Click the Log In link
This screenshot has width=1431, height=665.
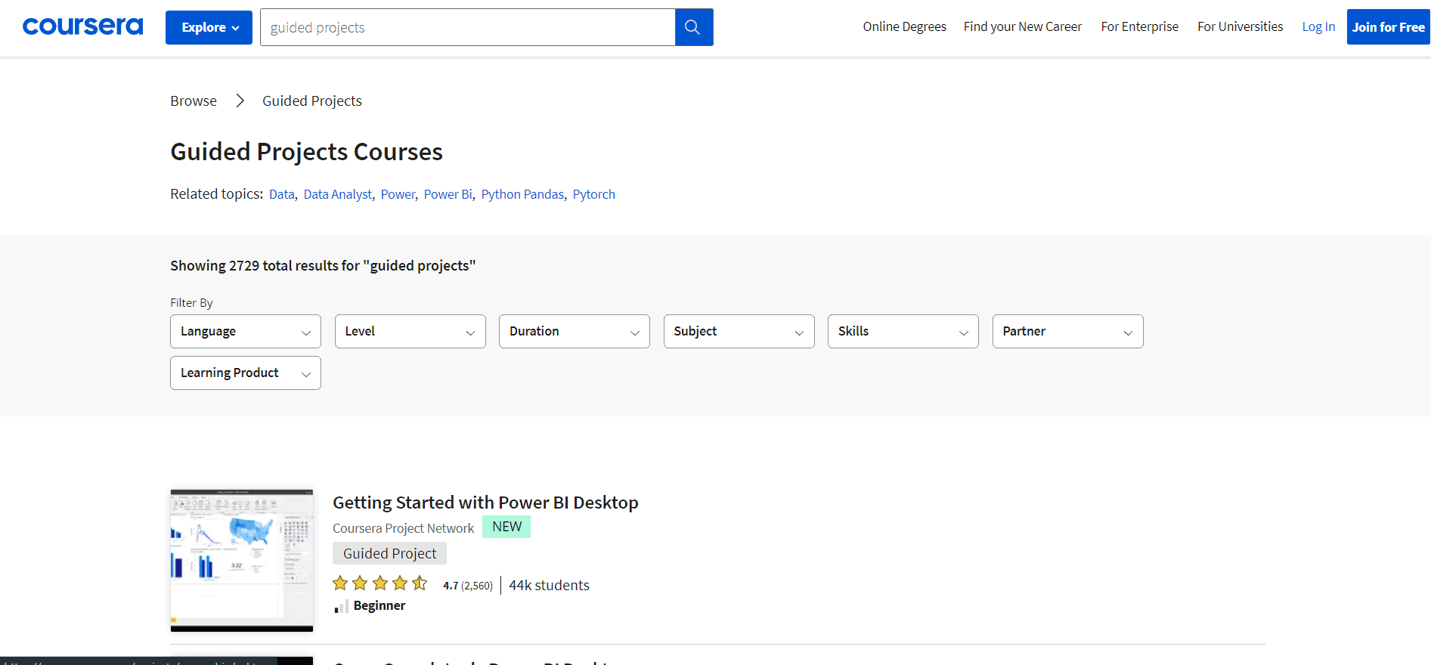click(x=1318, y=26)
